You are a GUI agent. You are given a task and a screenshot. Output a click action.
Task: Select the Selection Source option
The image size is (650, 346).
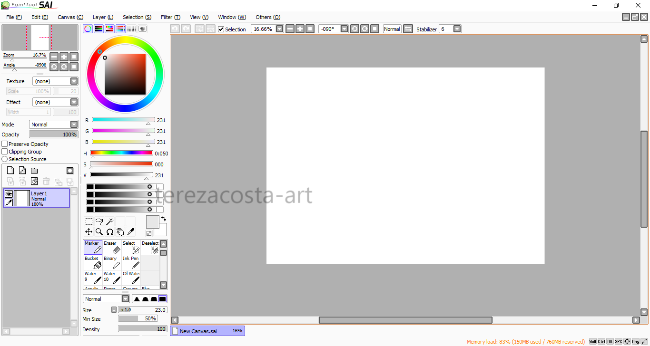5,159
